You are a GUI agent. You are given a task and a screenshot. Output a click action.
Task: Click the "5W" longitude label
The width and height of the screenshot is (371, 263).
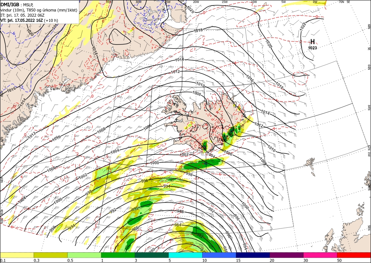pos(284,1)
